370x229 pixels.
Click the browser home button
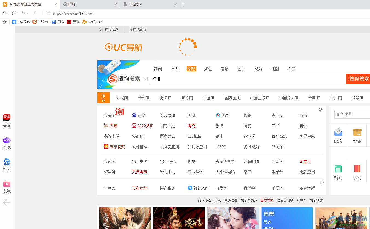coord(5,13)
